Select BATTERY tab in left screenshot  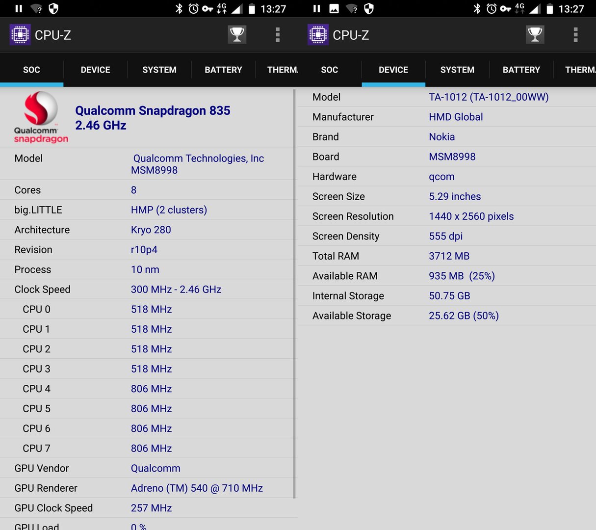(x=223, y=70)
